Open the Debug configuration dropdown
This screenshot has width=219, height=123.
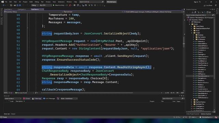35,5
